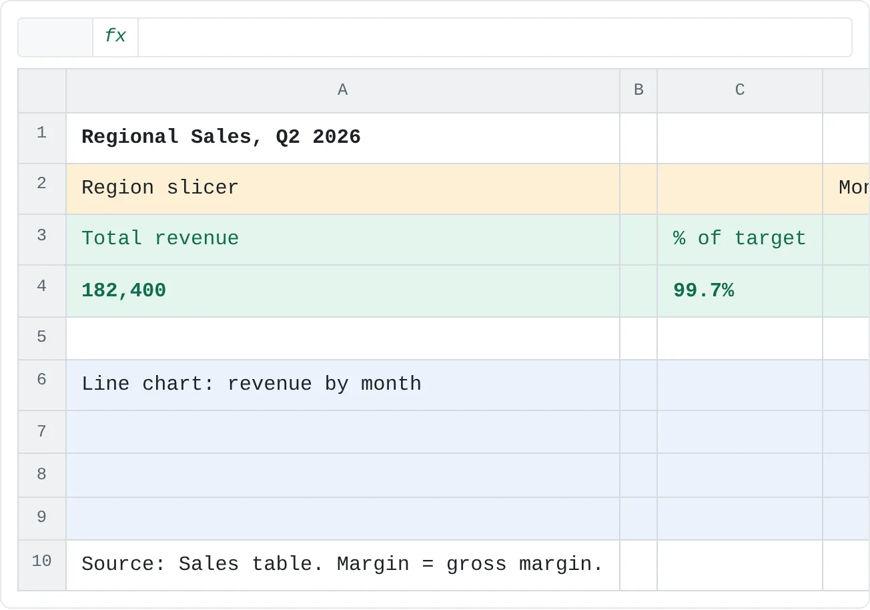
Task: Click the '% of target' label cell
Action: pyautogui.click(x=740, y=240)
